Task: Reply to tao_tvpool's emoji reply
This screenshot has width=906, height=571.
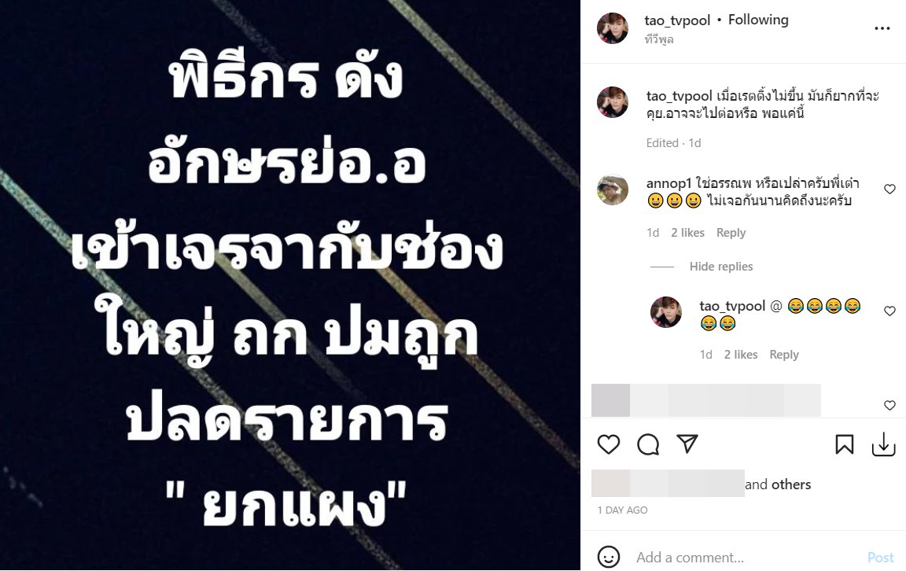Action: coord(784,354)
